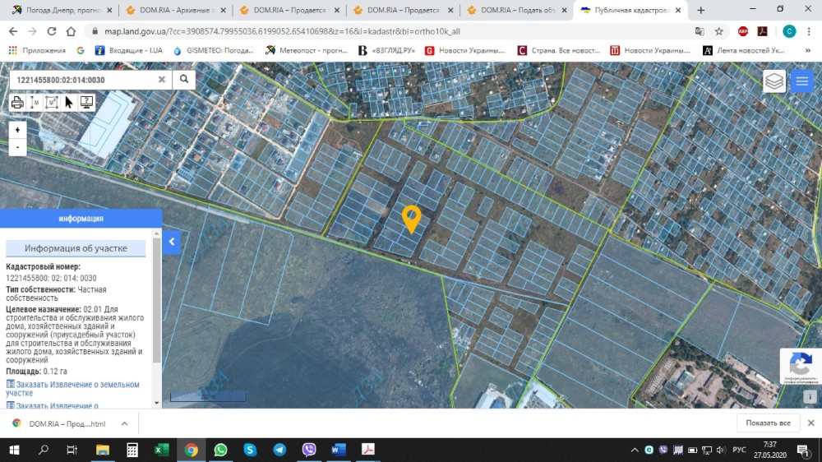Click the search magnifier button
This screenshot has width=822, height=462.
tap(184, 79)
